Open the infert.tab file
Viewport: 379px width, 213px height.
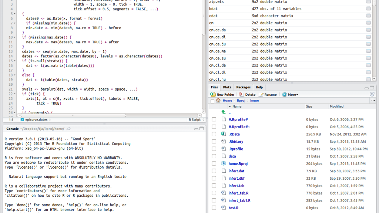[x=237, y=186]
